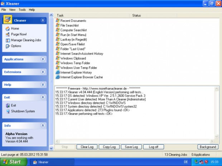Open the Help menu in menu bar

tap(32, 10)
